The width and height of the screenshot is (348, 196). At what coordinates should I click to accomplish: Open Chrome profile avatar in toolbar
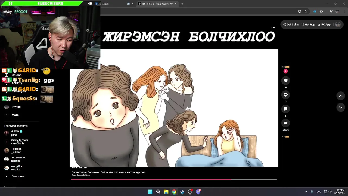pos(337,11)
